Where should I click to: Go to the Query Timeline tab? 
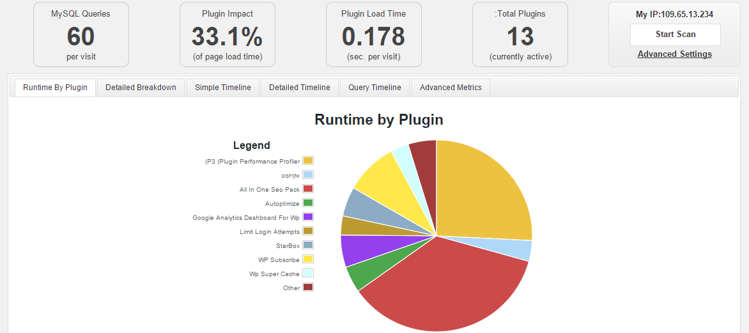point(374,88)
